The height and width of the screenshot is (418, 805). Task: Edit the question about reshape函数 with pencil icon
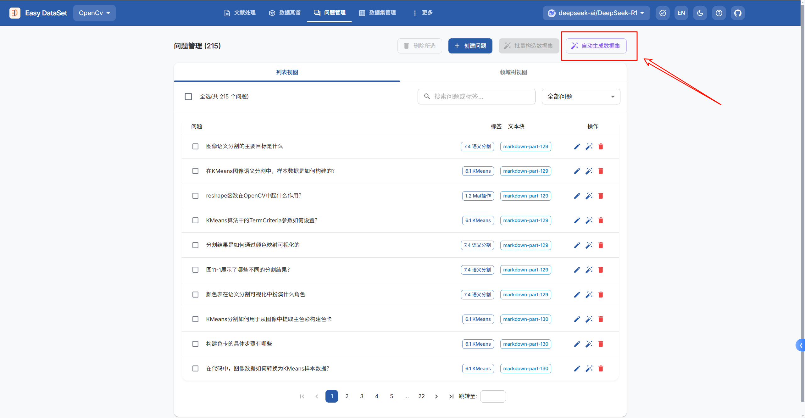point(577,196)
